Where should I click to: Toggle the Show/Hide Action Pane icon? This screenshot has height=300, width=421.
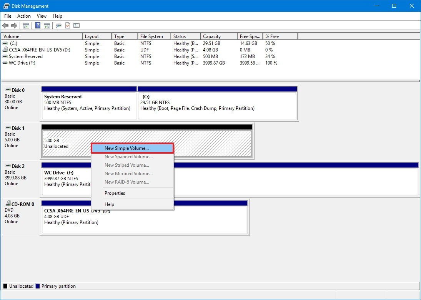pos(47,25)
